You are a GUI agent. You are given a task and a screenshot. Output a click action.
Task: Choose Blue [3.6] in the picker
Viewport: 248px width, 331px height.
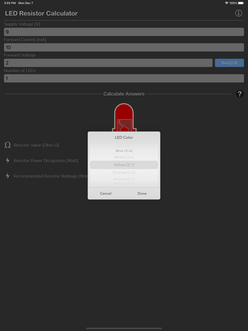124,150
